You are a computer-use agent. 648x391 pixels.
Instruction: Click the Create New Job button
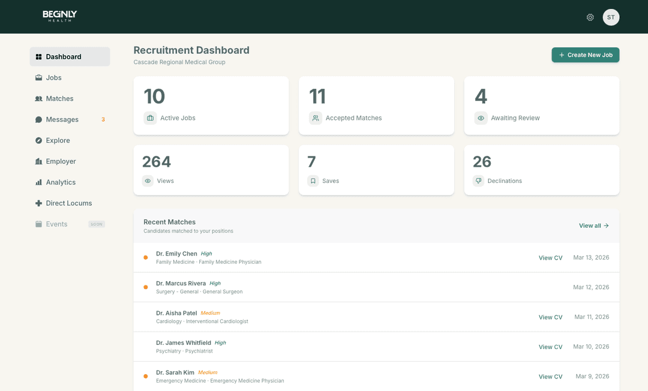point(585,55)
